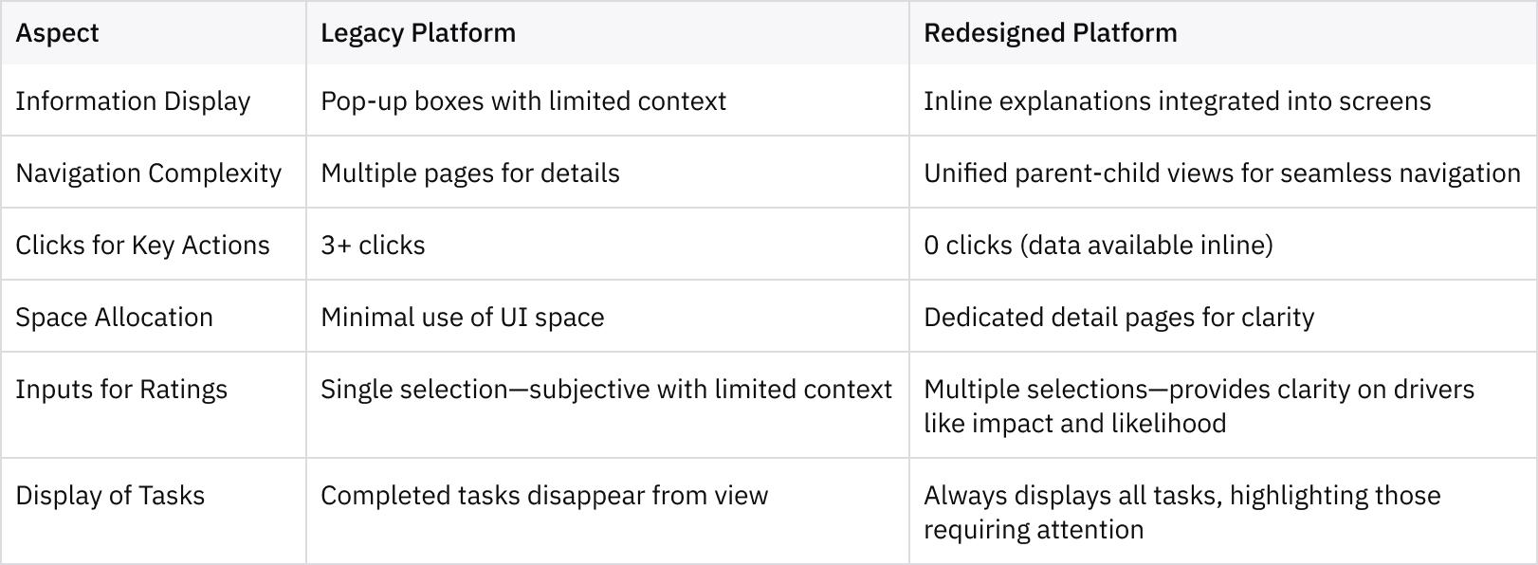
Task: Click the 0 clicks data available inline cell
Action: [x=1222, y=245]
